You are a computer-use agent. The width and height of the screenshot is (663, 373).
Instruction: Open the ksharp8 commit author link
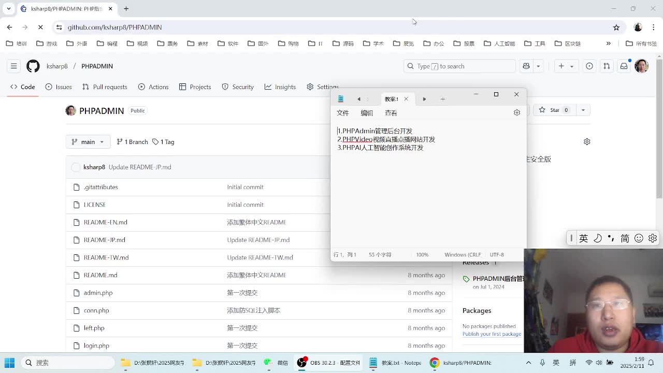94,167
